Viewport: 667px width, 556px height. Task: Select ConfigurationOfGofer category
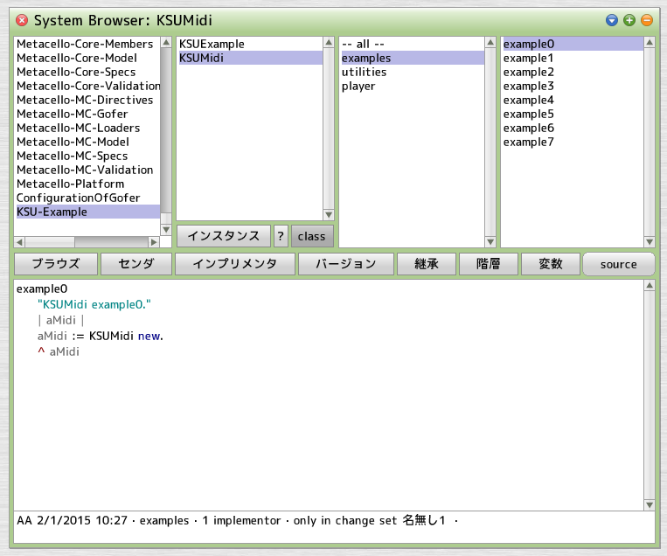(87, 198)
